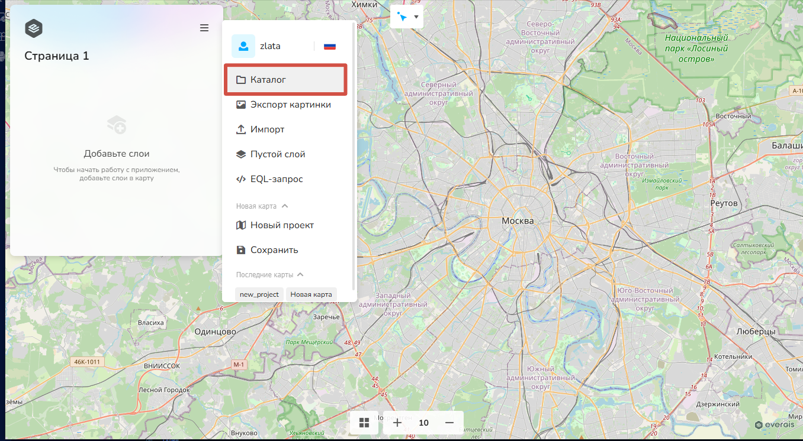Click the add layers icon above Добавьте слои
803x441 pixels.
tap(117, 124)
